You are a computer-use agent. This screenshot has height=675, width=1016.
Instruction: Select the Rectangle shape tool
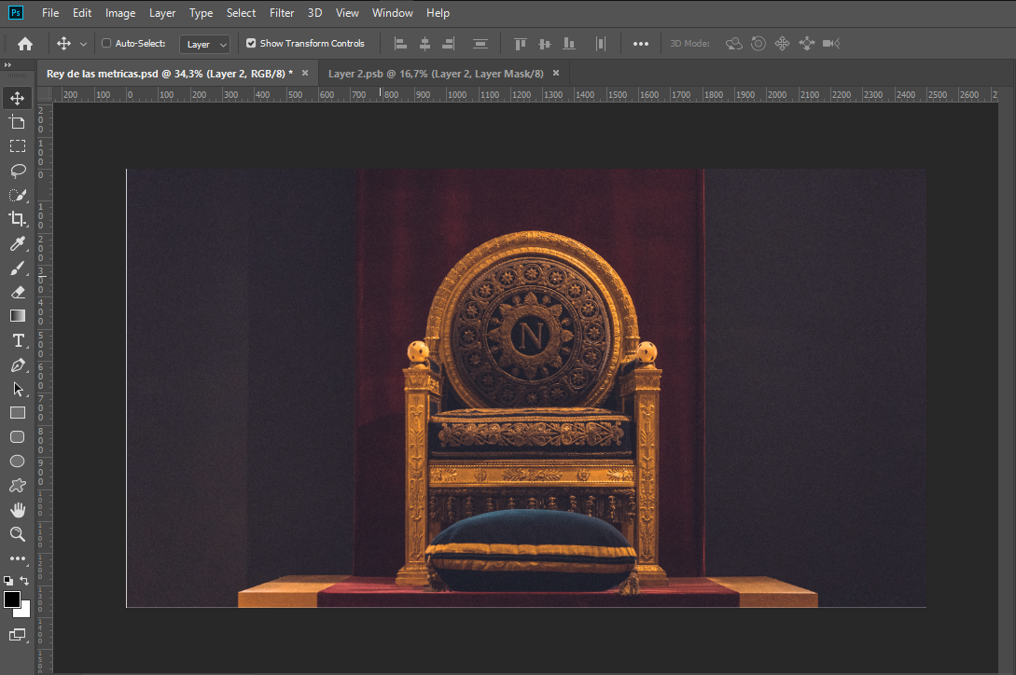click(x=18, y=413)
